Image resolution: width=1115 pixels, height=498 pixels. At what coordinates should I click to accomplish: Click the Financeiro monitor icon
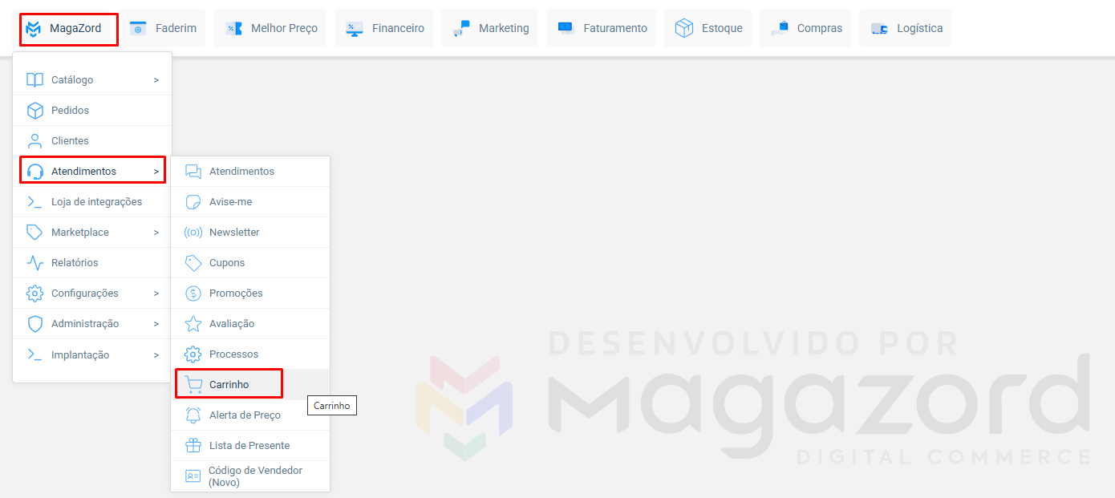coord(355,28)
